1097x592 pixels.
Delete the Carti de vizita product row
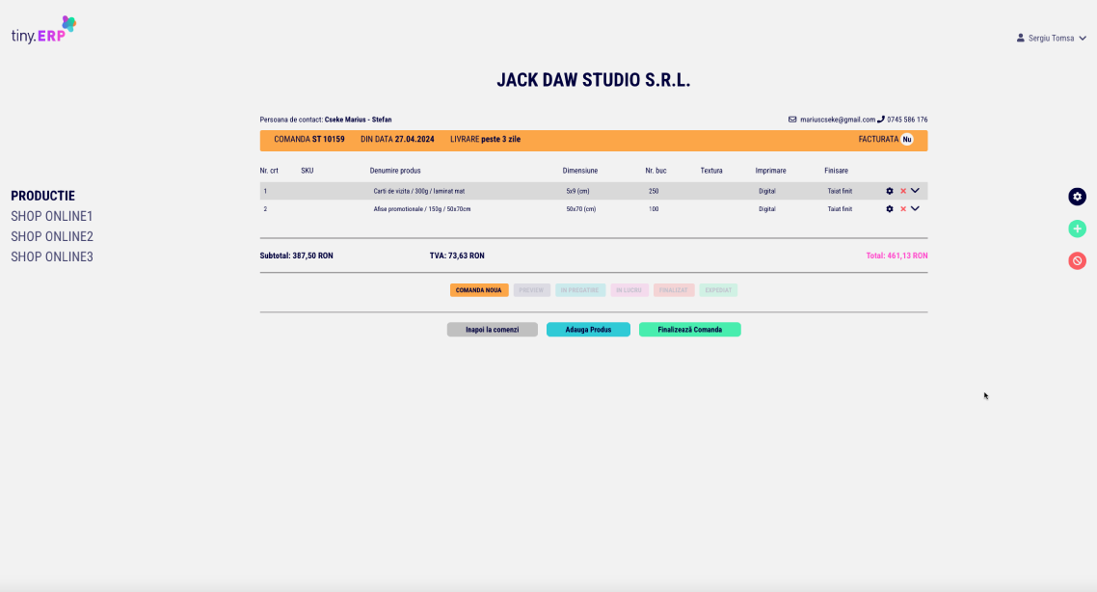pos(903,191)
